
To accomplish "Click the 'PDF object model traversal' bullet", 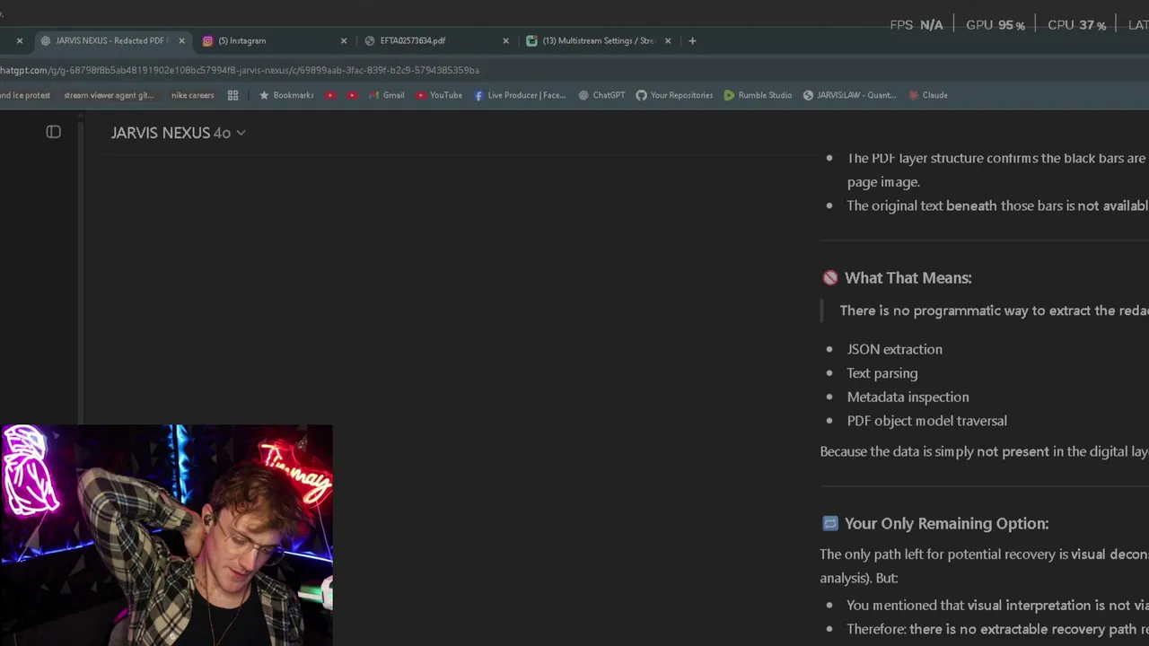I will click(x=926, y=421).
